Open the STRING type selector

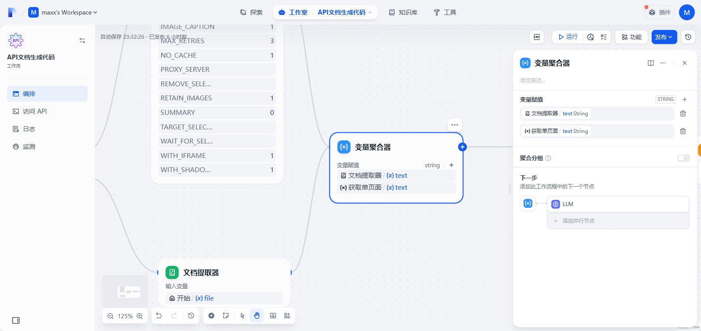665,99
